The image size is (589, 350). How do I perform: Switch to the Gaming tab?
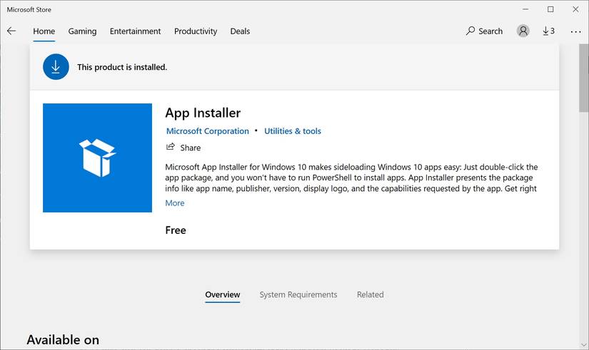point(82,31)
